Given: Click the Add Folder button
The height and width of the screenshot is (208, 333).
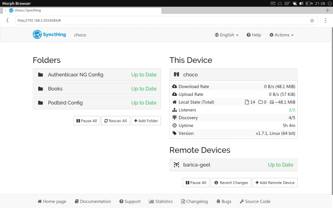Looking at the screenshot, I should point(146,121).
